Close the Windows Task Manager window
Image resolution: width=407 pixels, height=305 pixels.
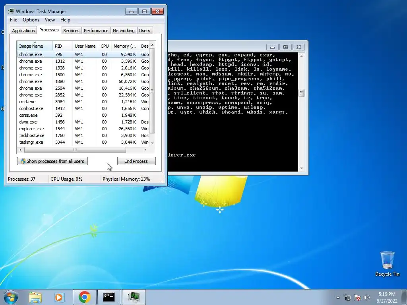point(157,12)
